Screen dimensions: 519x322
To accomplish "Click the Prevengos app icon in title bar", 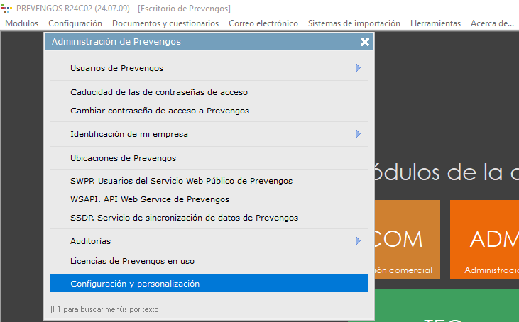I will [x=8, y=9].
